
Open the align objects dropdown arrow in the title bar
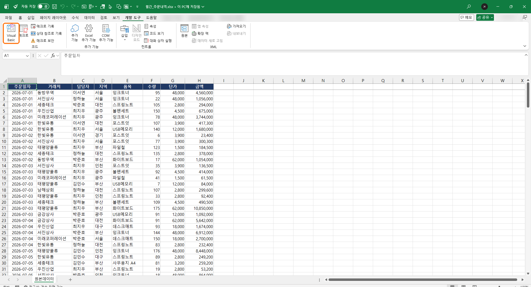click(96, 7)
